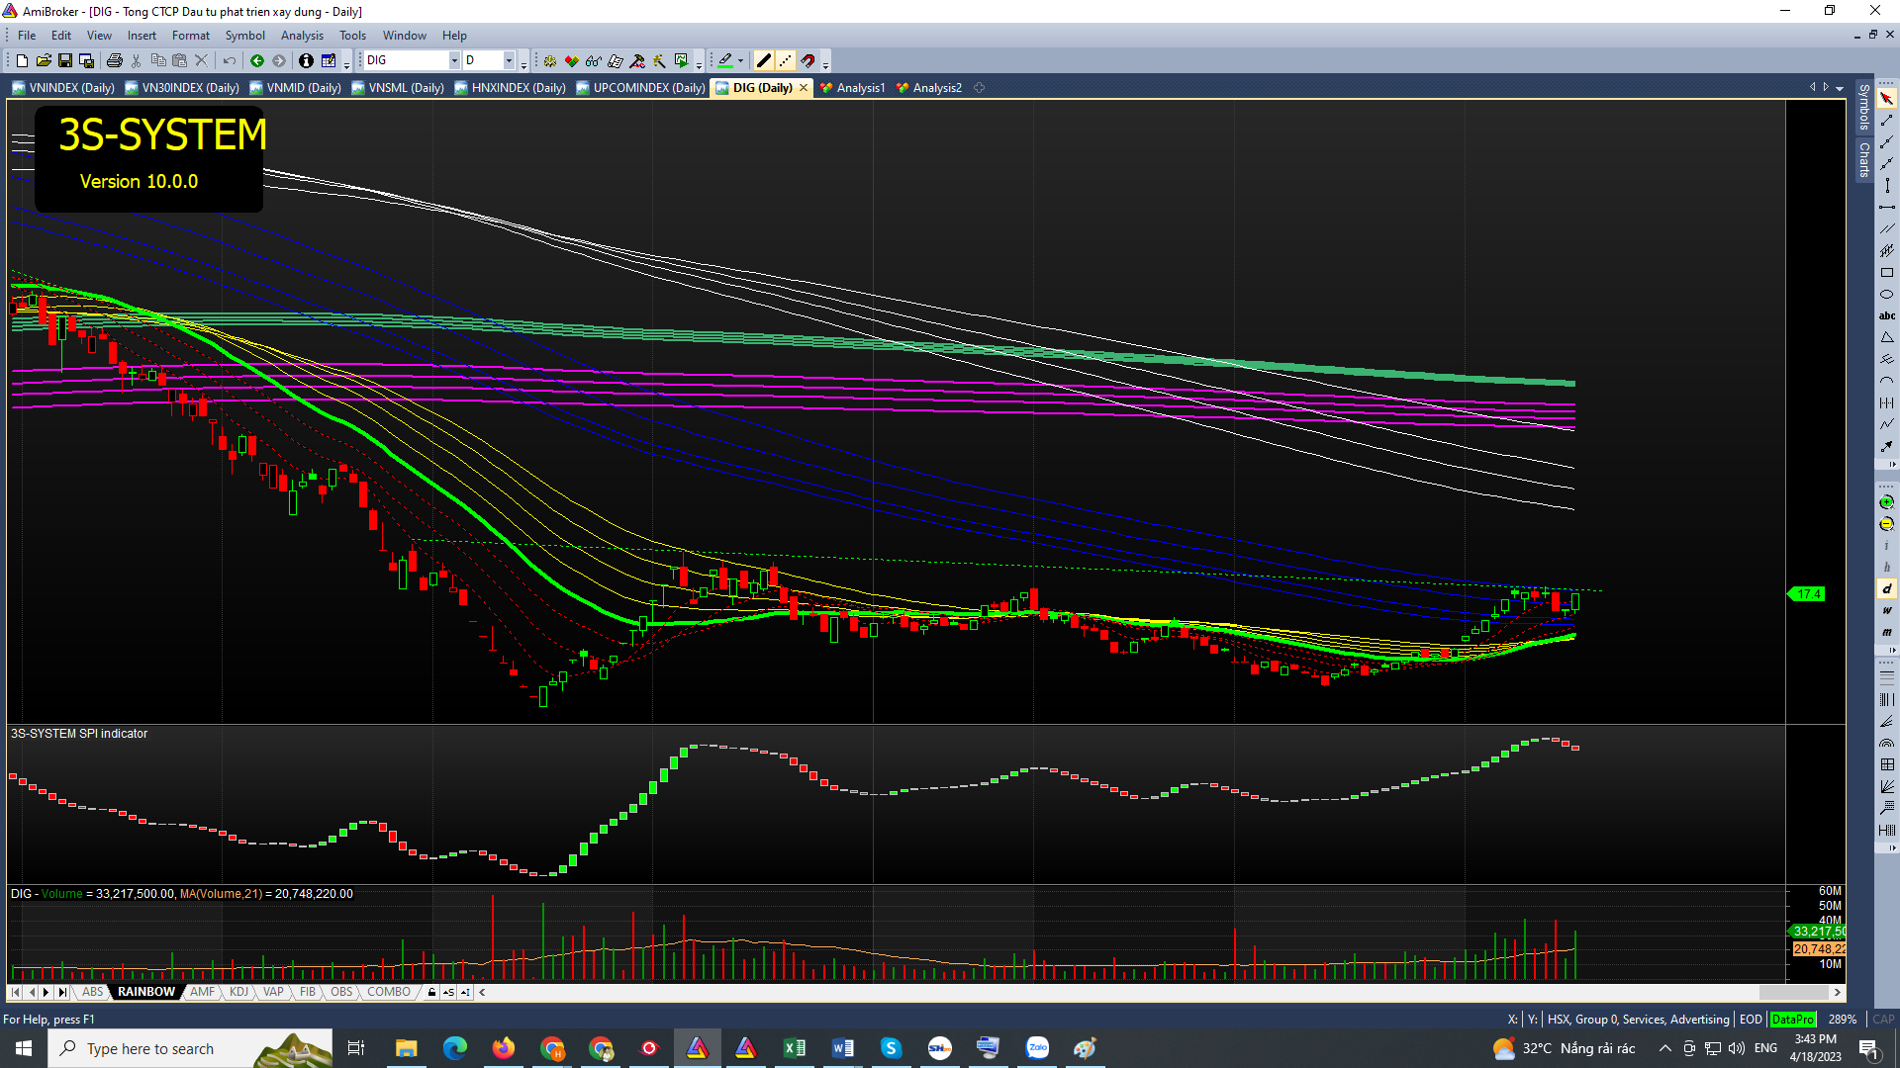Screen dimensions: 1900x1068
Task: Select the ellipse drawing tool
Action: coord(1887,295)
